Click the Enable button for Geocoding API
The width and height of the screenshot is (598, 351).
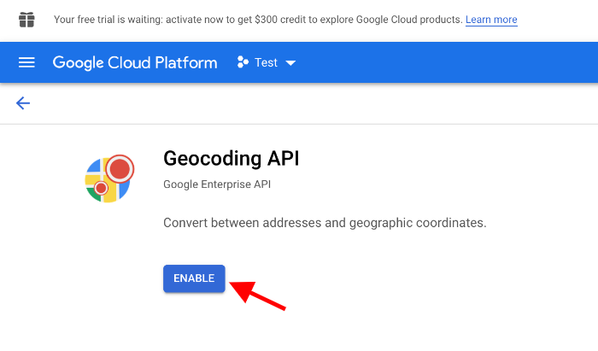[194, 278]
